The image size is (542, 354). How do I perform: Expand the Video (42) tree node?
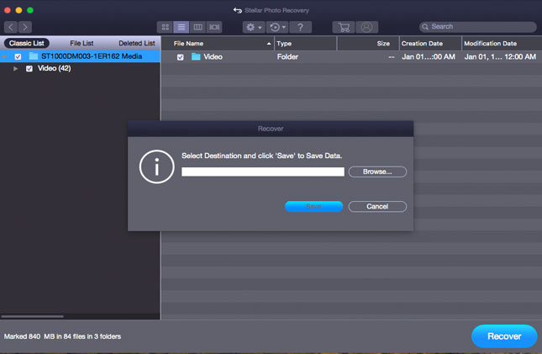[x=15, y=68]
